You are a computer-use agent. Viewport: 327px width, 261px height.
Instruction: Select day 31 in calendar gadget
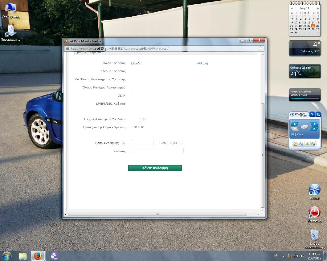(296, 32)
